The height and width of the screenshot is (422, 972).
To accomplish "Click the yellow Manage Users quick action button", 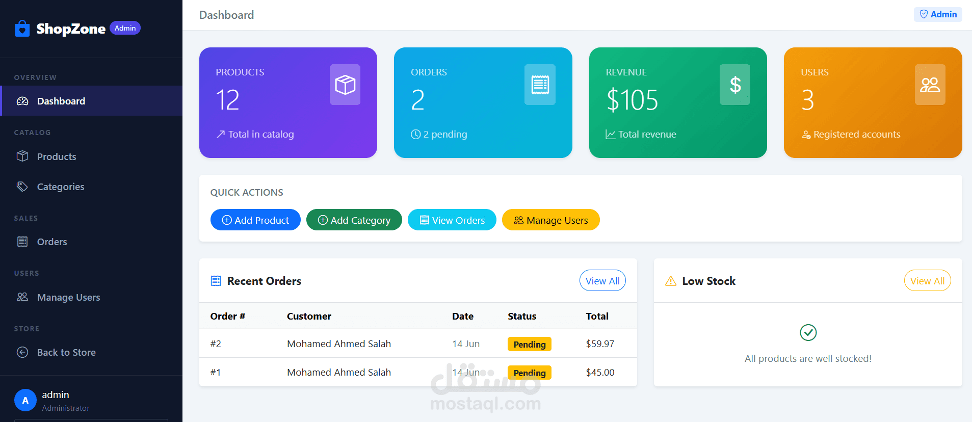I will pos(551,220).
